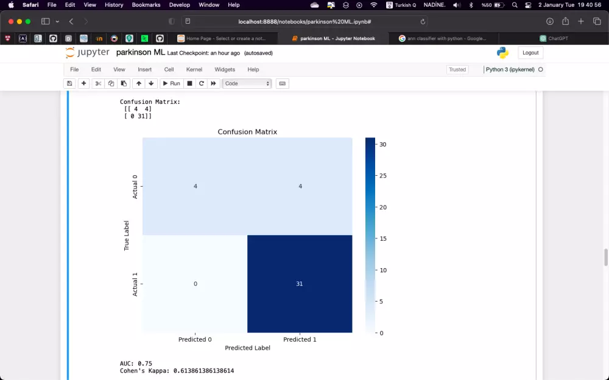
Task: Select parkinson ML Jupyter Notebook tab
Action: [x=333, y=38]
